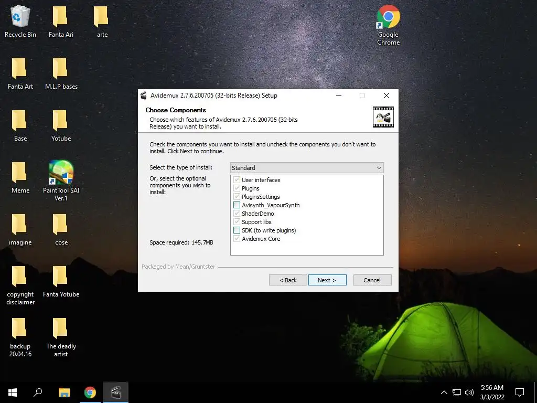This screenshot has height=403, width=537.
Task: Toggle the User interfaces checkbox
Action: pyautogui.click(x=237, y=180)
